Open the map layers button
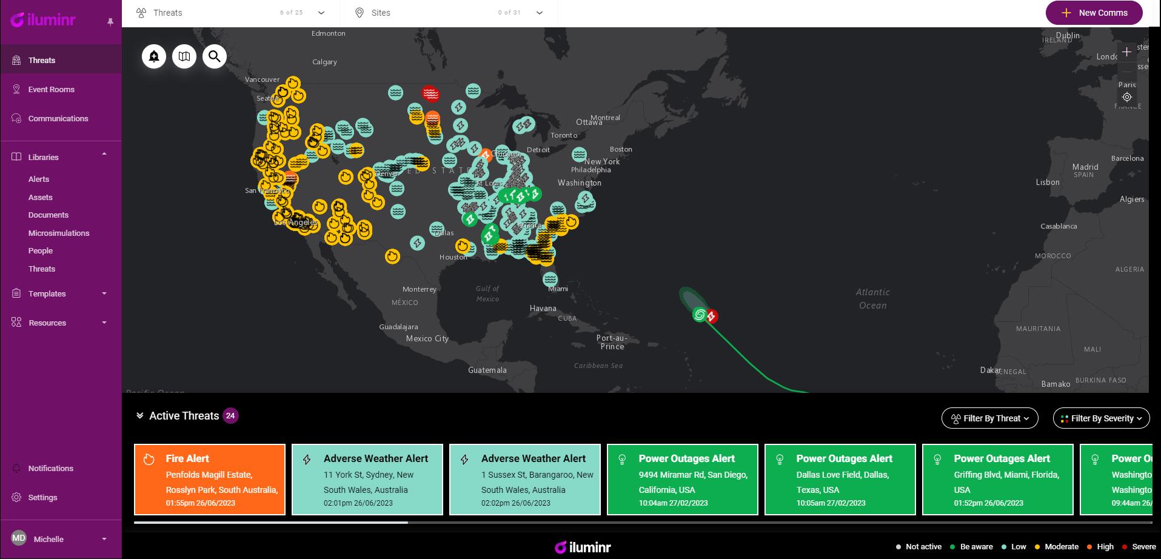1161x559 pixels. point(184,56)
